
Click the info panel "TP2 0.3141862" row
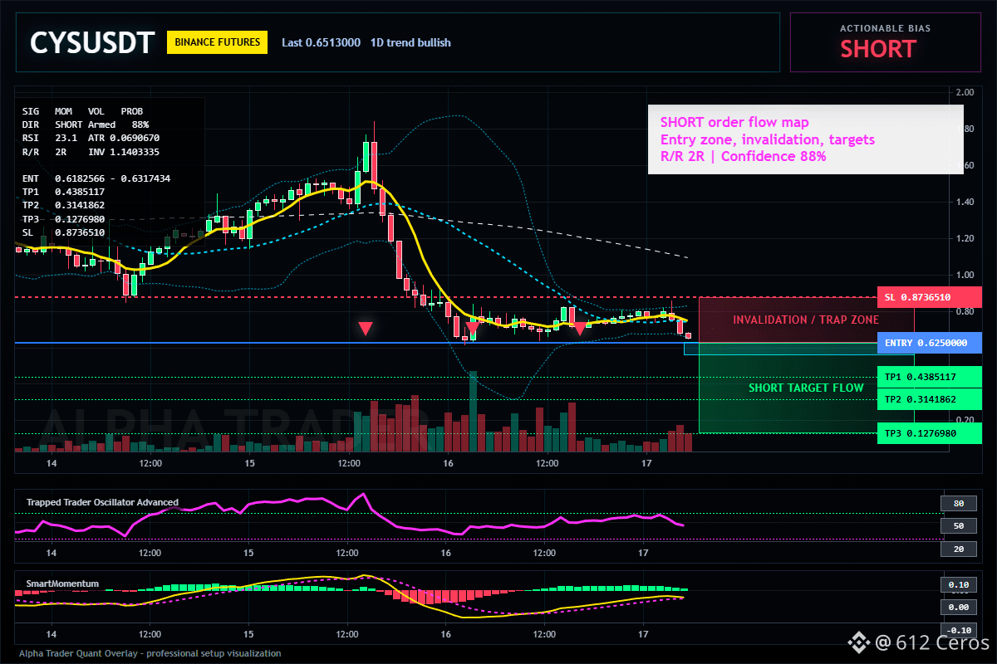[x=63, y=205]
